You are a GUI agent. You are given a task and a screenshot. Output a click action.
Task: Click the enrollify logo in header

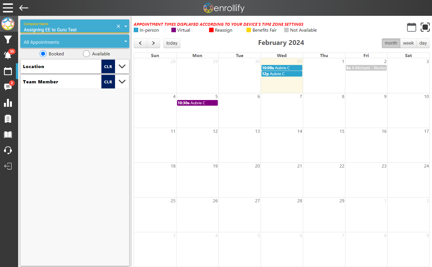[224, 8]
